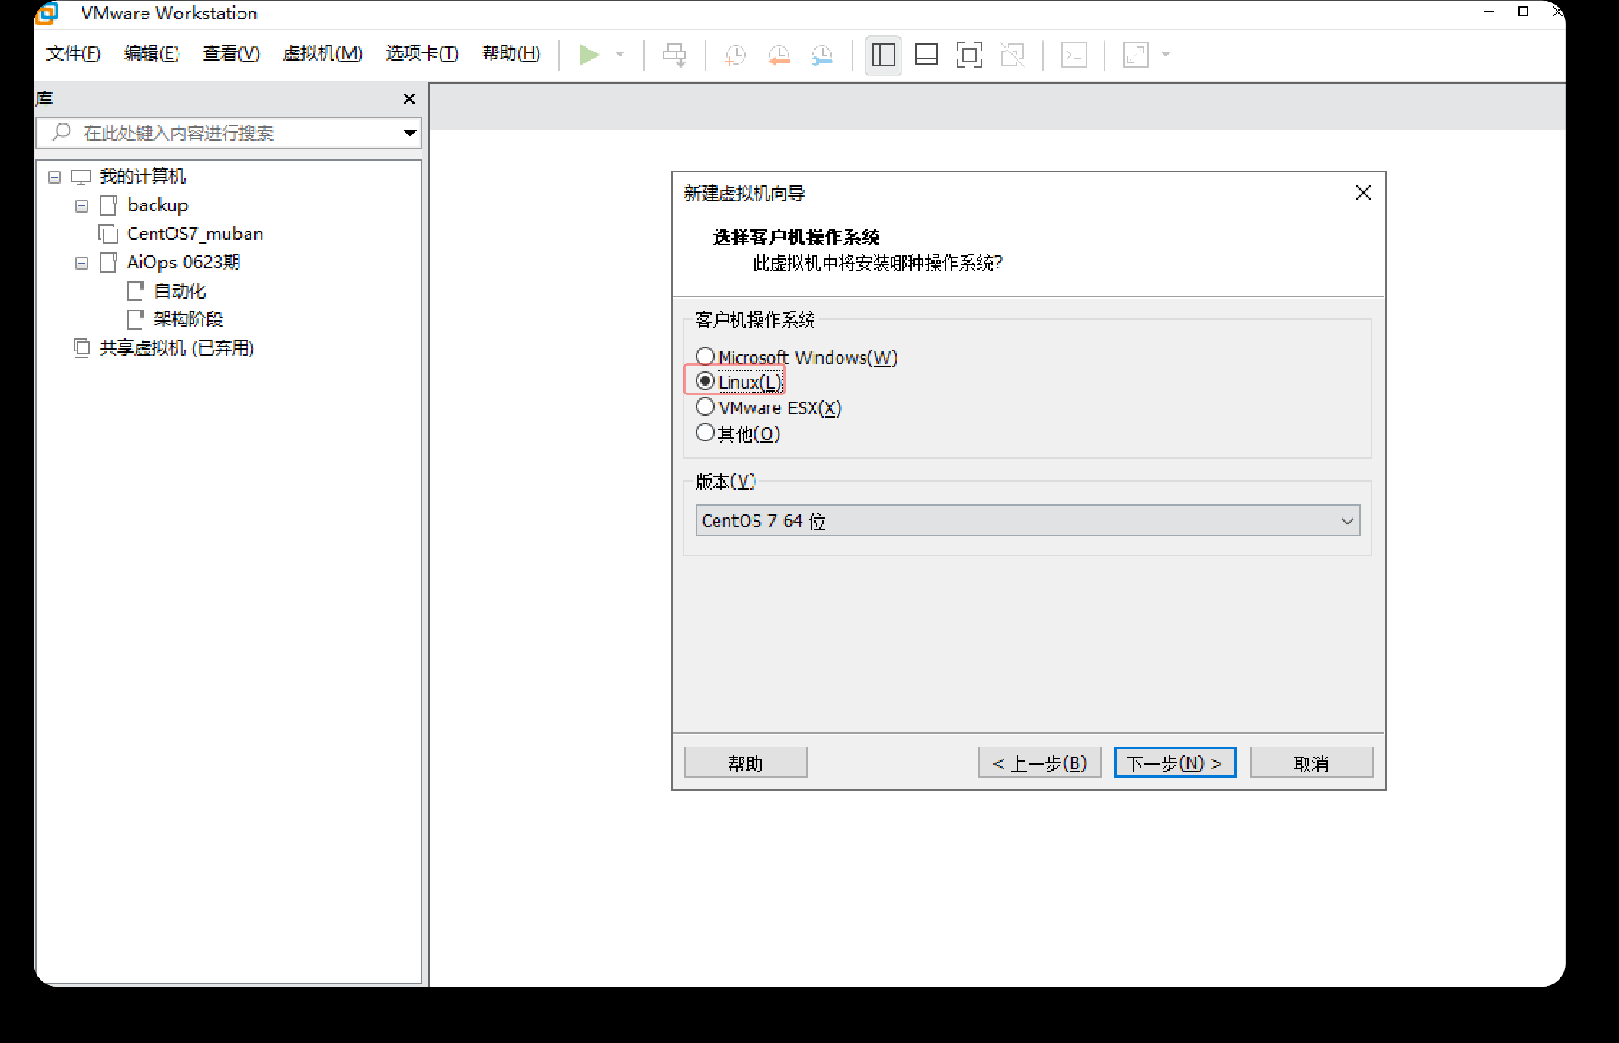Select the backup folder in library
Viewport: 1619px width, 1043px height.
[x=158, y=205]
